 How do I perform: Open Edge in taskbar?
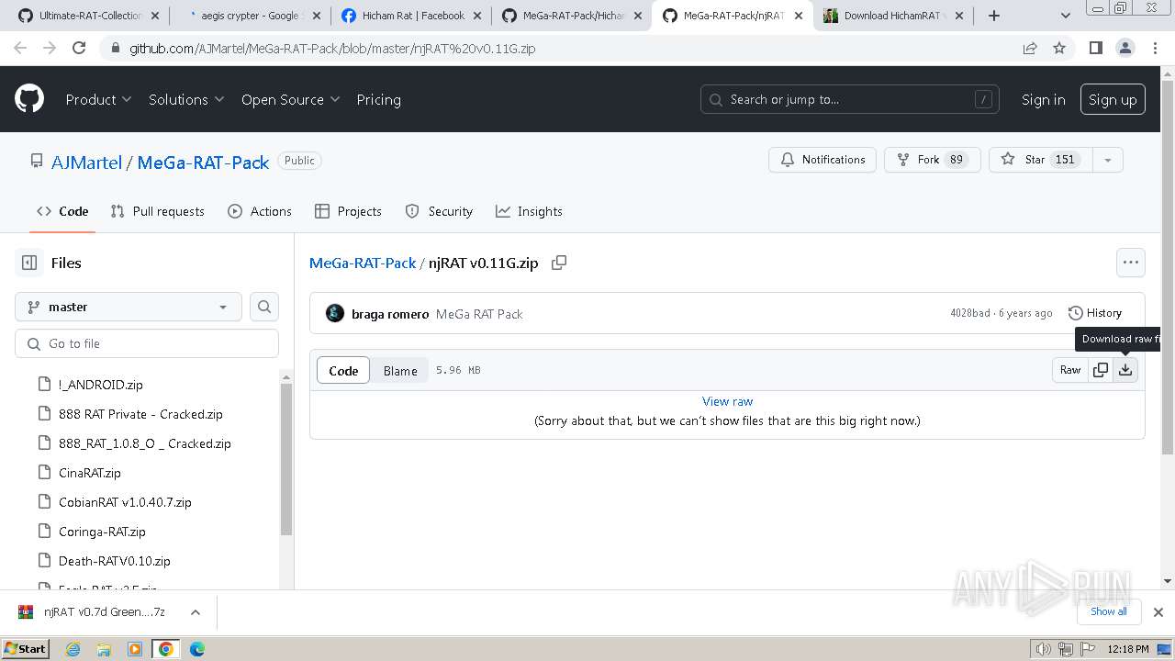tap(196, 649)
